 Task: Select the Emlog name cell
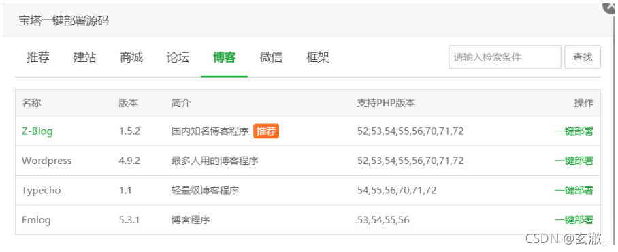(36, 220)
